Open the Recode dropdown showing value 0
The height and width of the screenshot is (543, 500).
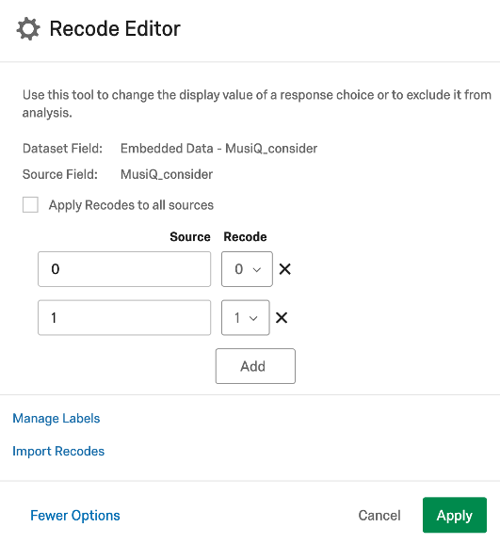pos(247,269)
